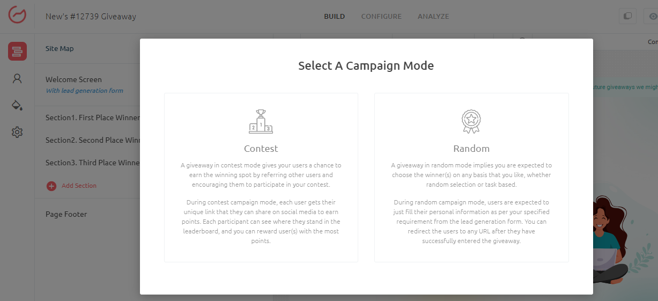This screenshot has width=658, height=301.
Task: Click the red plus Add Section icon
Action: click(x=51, y=186)
